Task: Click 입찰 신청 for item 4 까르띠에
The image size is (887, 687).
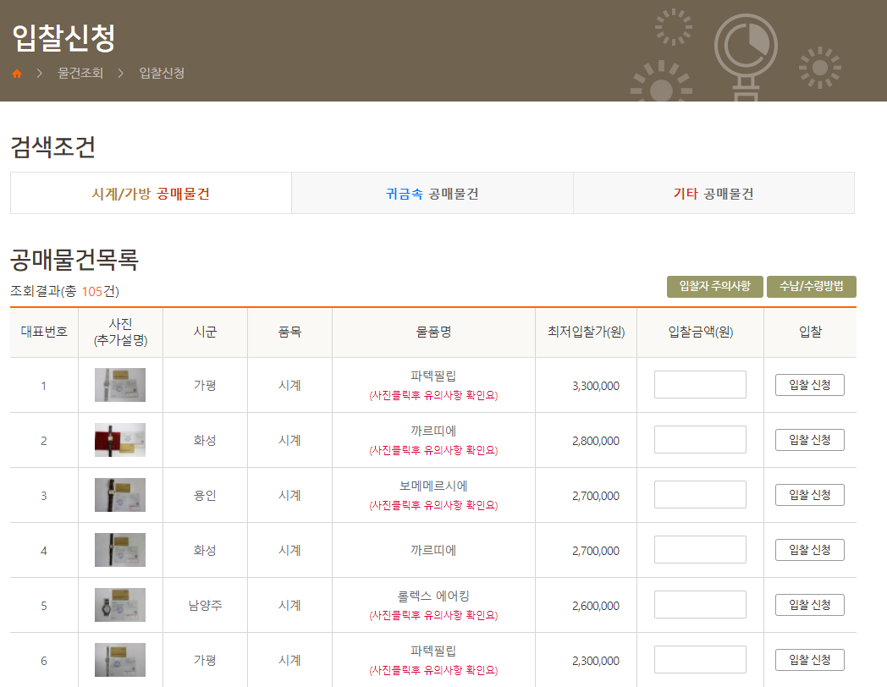Action: pyautogui.click(x=809, y=550)
